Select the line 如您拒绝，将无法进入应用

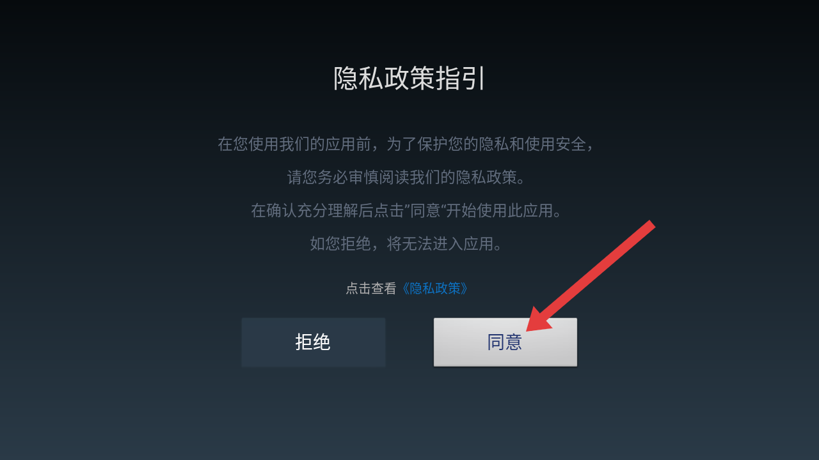[407, 243]
